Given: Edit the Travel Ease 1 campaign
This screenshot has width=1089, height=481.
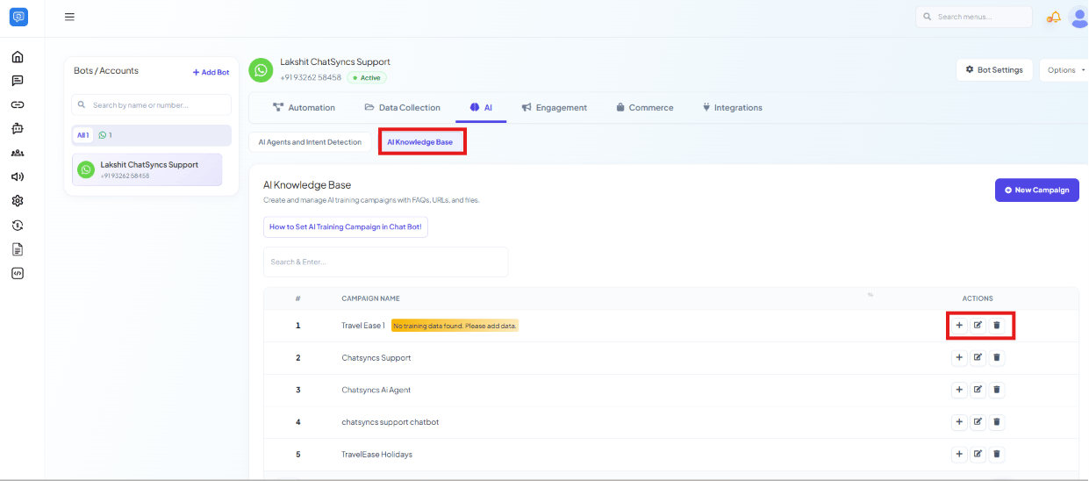Looking at the screenshot, I should [x=978, y=326].
